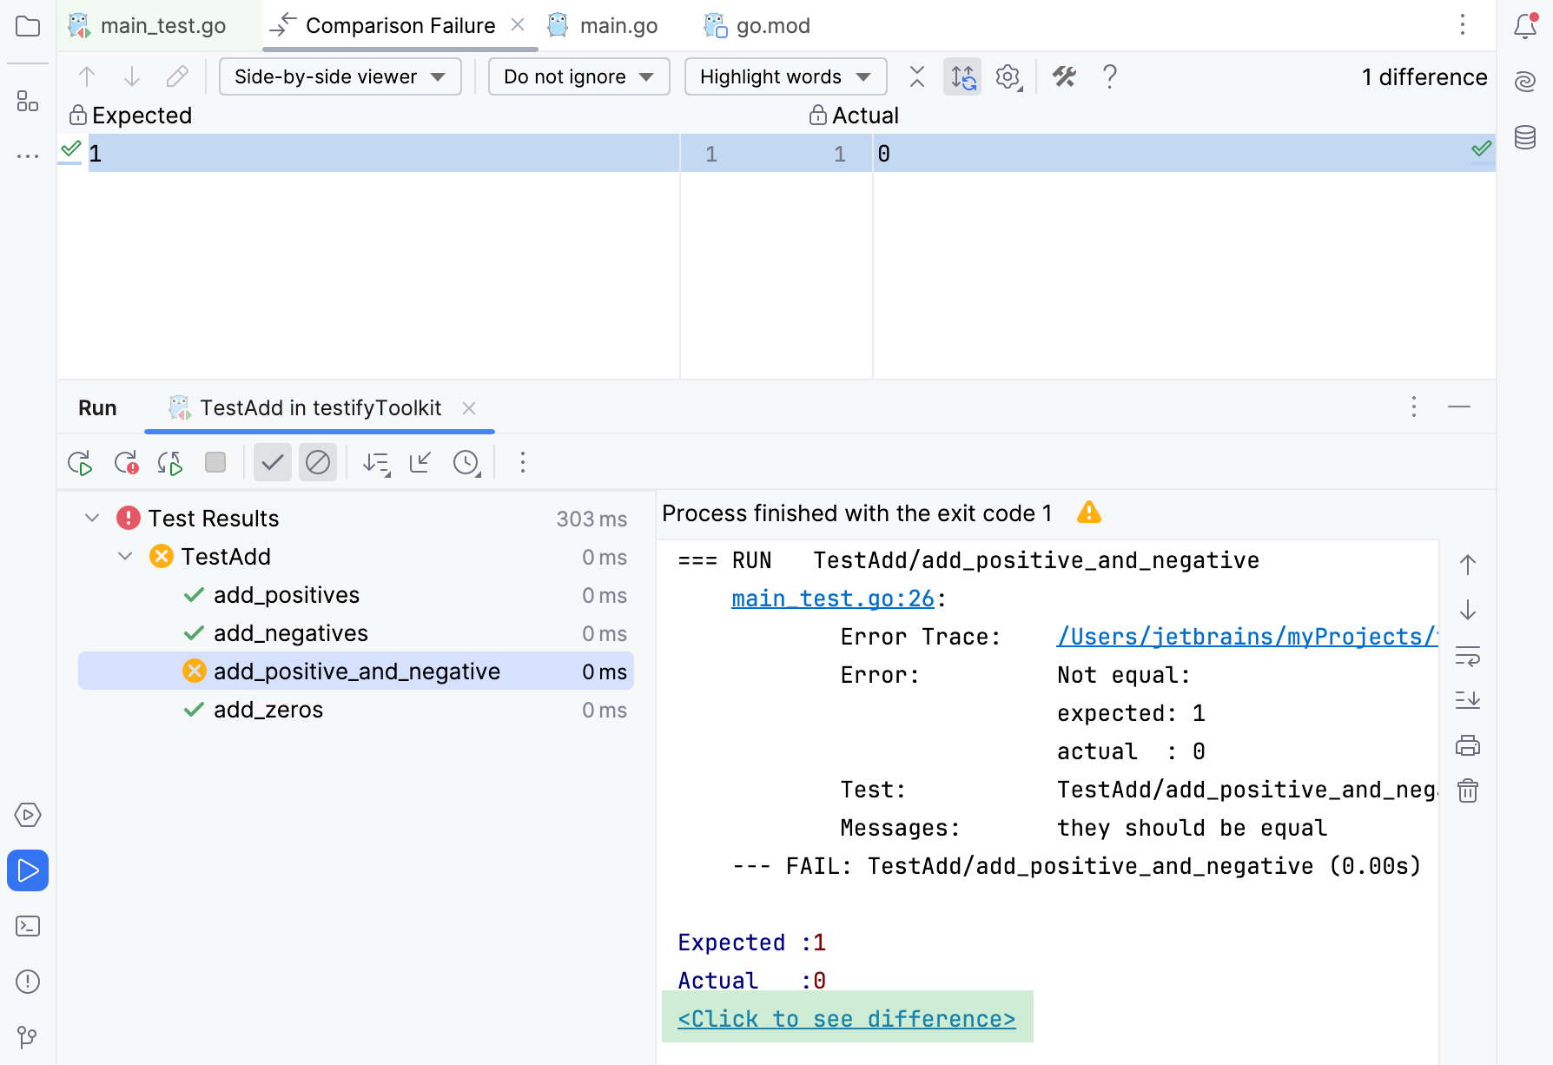
Task: Open the main_test.go:26 link
Action: pyautogui.click(x=832, y=599)
